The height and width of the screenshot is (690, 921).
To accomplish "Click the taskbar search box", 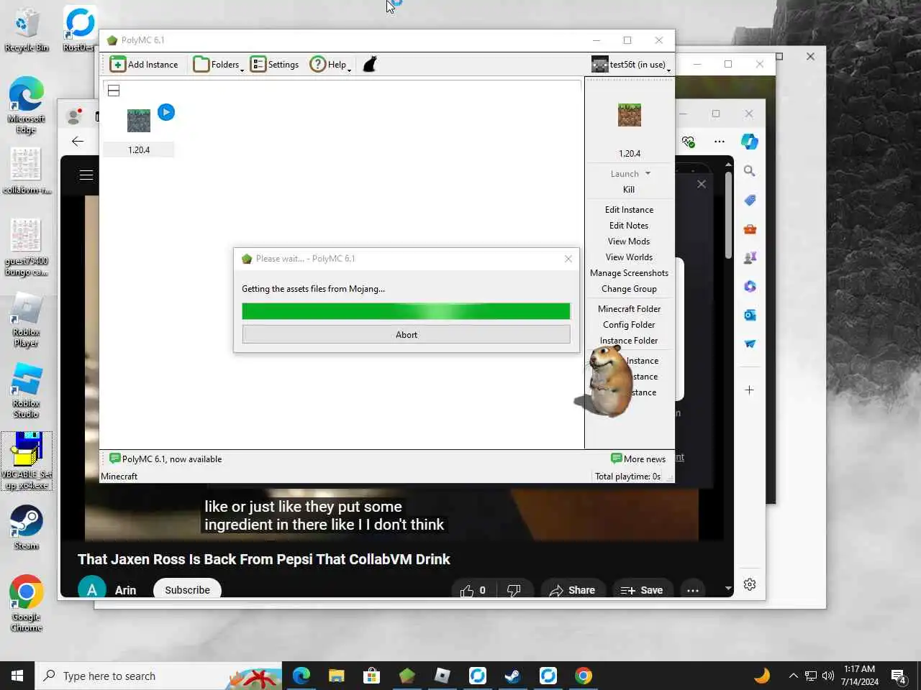I will click(158, 676).
